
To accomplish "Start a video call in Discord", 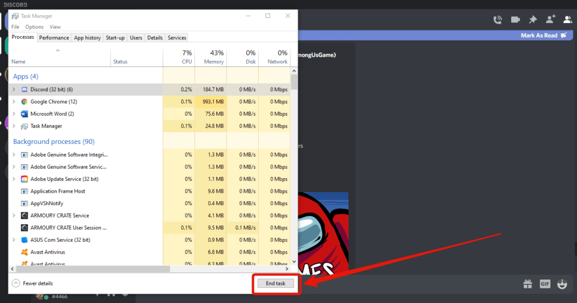I will (515, 20).
